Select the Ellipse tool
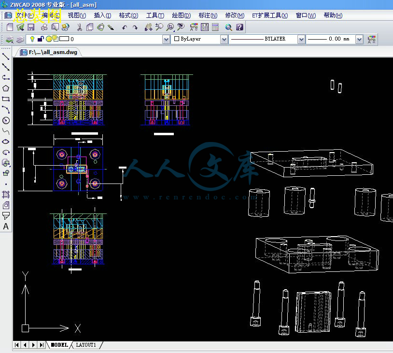Viewport: 393px width, 353px height. tap(6, 141)
